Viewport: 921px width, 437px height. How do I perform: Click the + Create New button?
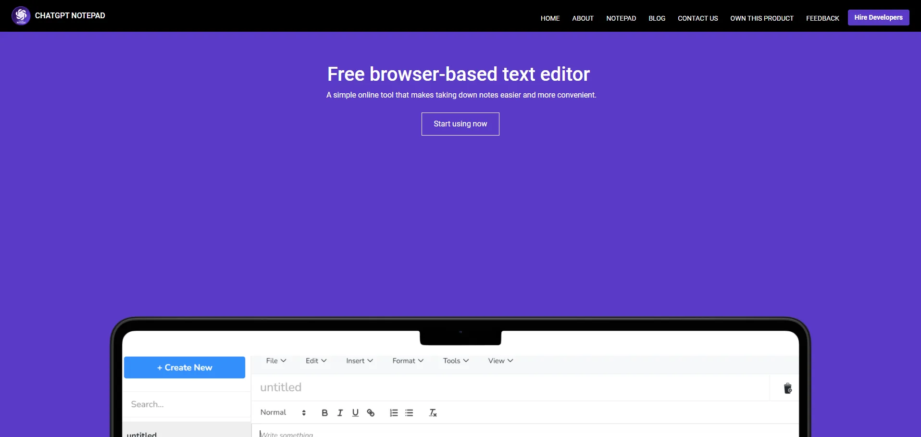click(185, 368)
